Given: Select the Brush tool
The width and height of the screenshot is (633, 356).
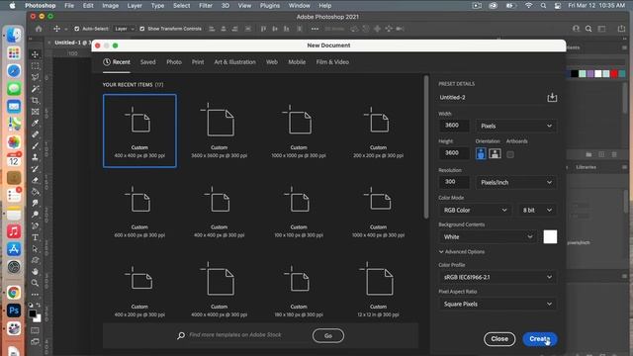Looking at the screenshot, I should coord(36,145).
